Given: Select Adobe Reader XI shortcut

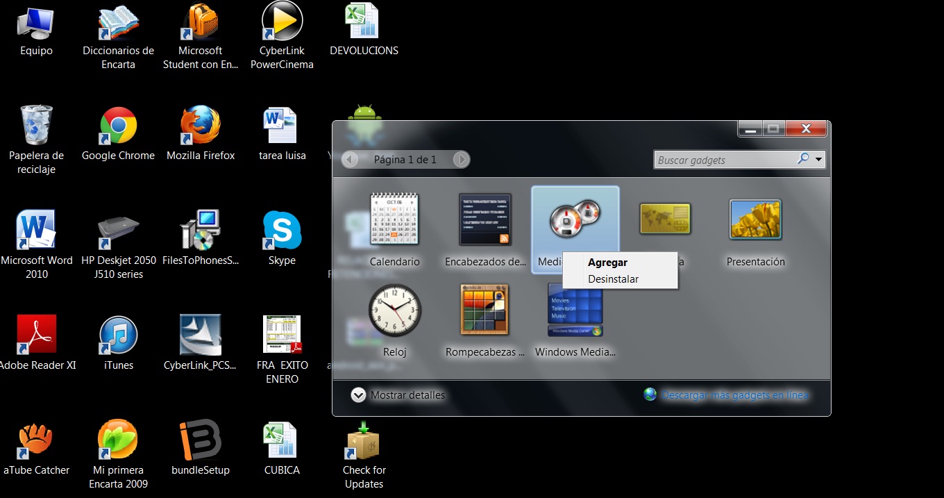Looking at the screenshot, I should 36,343.
